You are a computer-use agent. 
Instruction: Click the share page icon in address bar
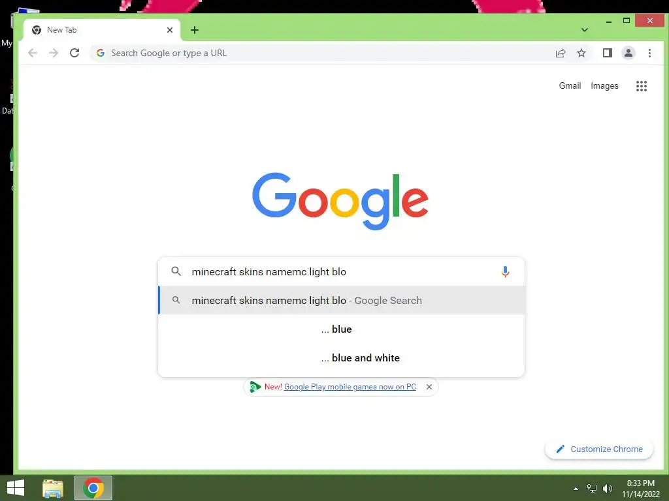560,53
